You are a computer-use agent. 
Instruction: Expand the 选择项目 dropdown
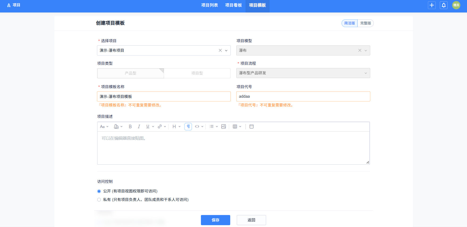pyautogui.click(x=226, y=50)
